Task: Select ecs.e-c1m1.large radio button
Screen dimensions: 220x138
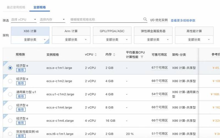Action: pos(10,68)
